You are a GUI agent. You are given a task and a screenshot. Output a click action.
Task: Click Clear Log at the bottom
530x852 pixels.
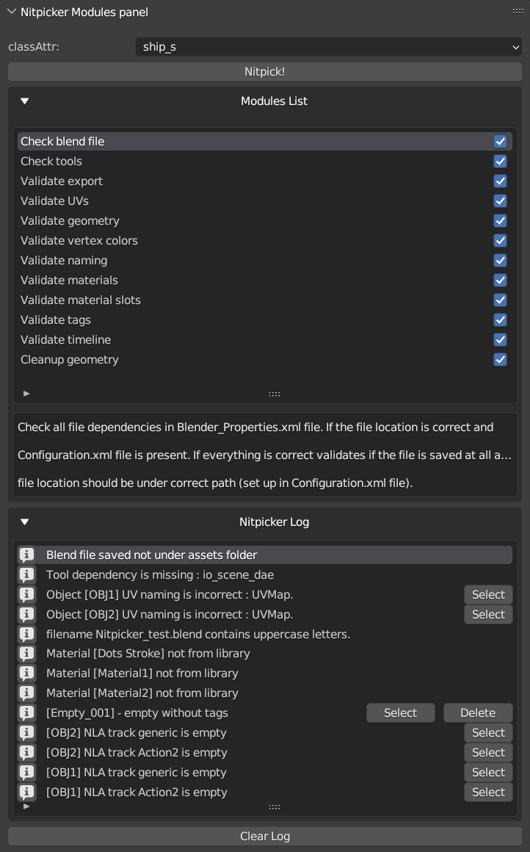(264, 837)
